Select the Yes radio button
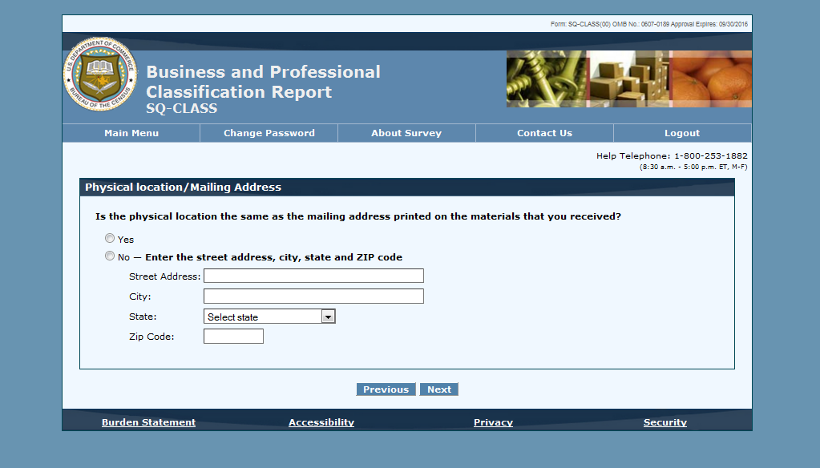 110,239
